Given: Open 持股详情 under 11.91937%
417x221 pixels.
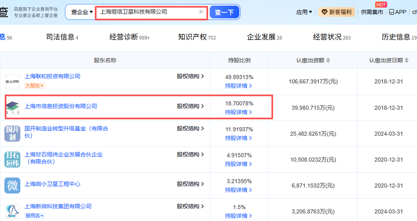Looking at the screenshot, I should point(239,138).
